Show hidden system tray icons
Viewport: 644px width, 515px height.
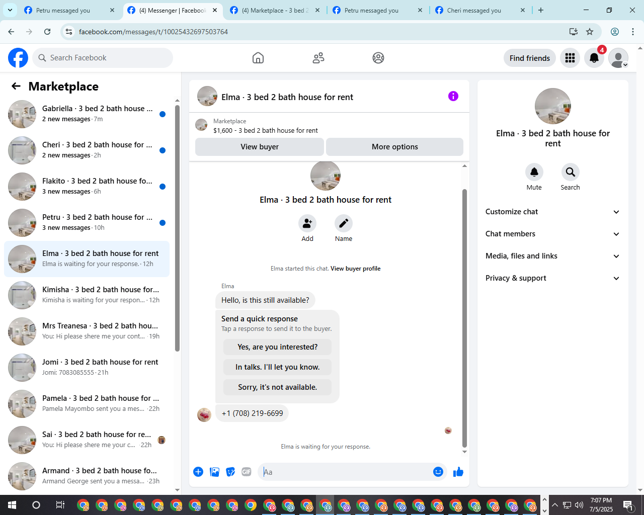pyautogui.click(x=555, y=505)
